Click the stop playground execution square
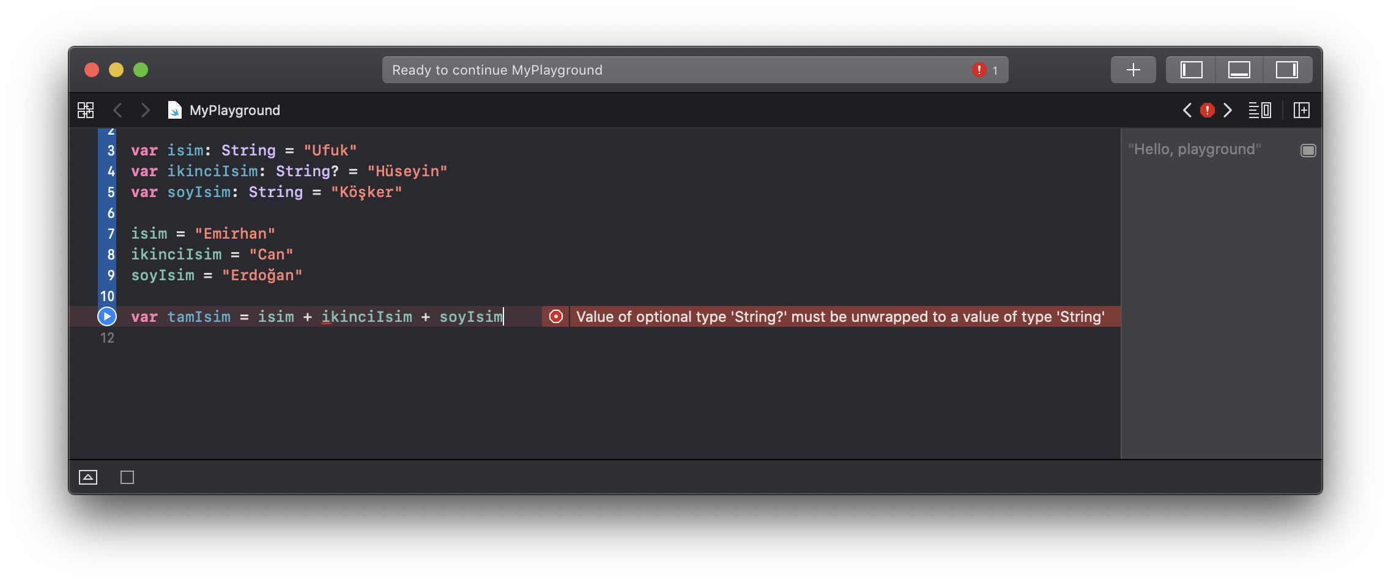Image resolution: width=1391 pixels, height=585 pixels. (127, 477)
